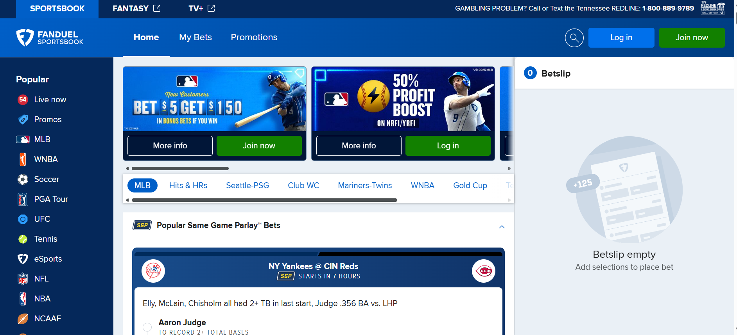737x335 pixels.
Task: Click the eSports shield icon
Action: coord(23,259)
